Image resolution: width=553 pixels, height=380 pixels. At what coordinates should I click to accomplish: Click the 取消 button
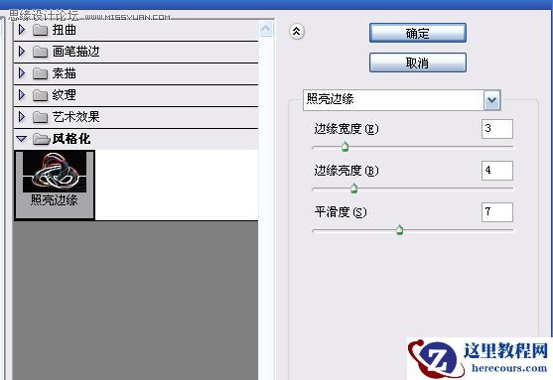(418, 63)
